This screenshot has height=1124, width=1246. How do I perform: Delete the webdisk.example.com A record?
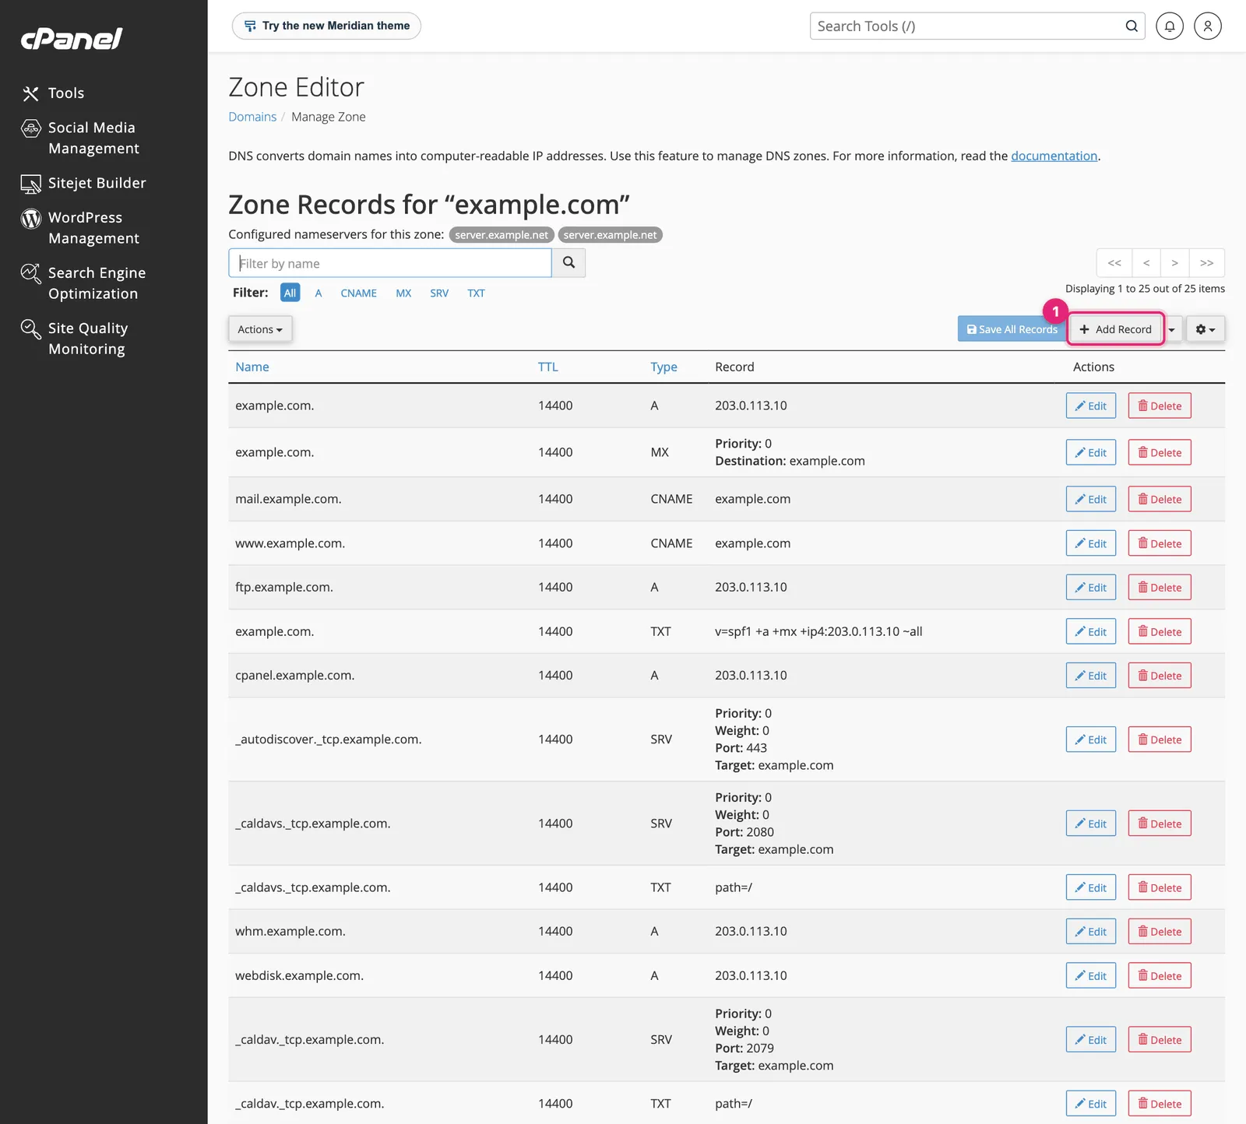coord(1160,976)
